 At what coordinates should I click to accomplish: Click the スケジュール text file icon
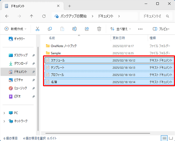[x=48, y=60]
